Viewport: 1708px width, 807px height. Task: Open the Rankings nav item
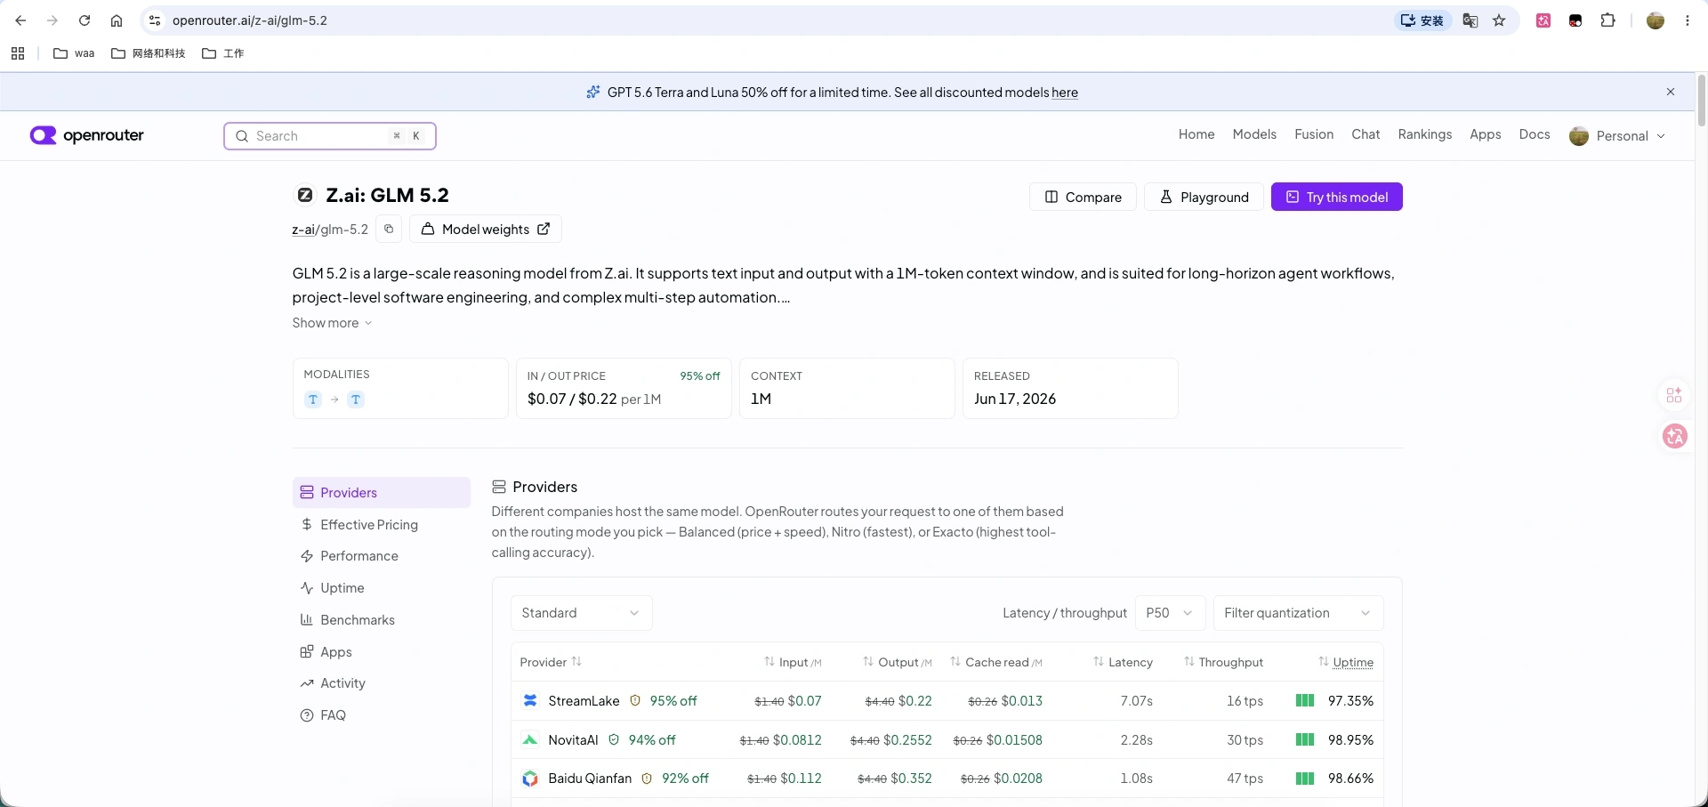[1424, 134]
